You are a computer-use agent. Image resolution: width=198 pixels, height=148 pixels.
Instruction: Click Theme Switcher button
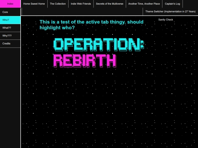(x=170, y=12)
